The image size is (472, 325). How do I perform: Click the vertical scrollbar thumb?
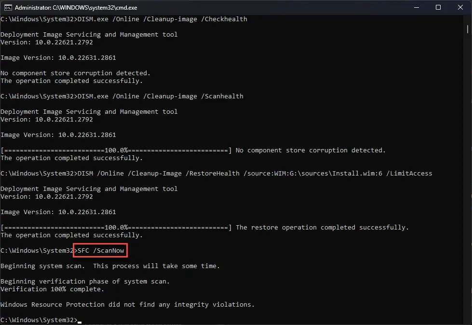(468, 29)
